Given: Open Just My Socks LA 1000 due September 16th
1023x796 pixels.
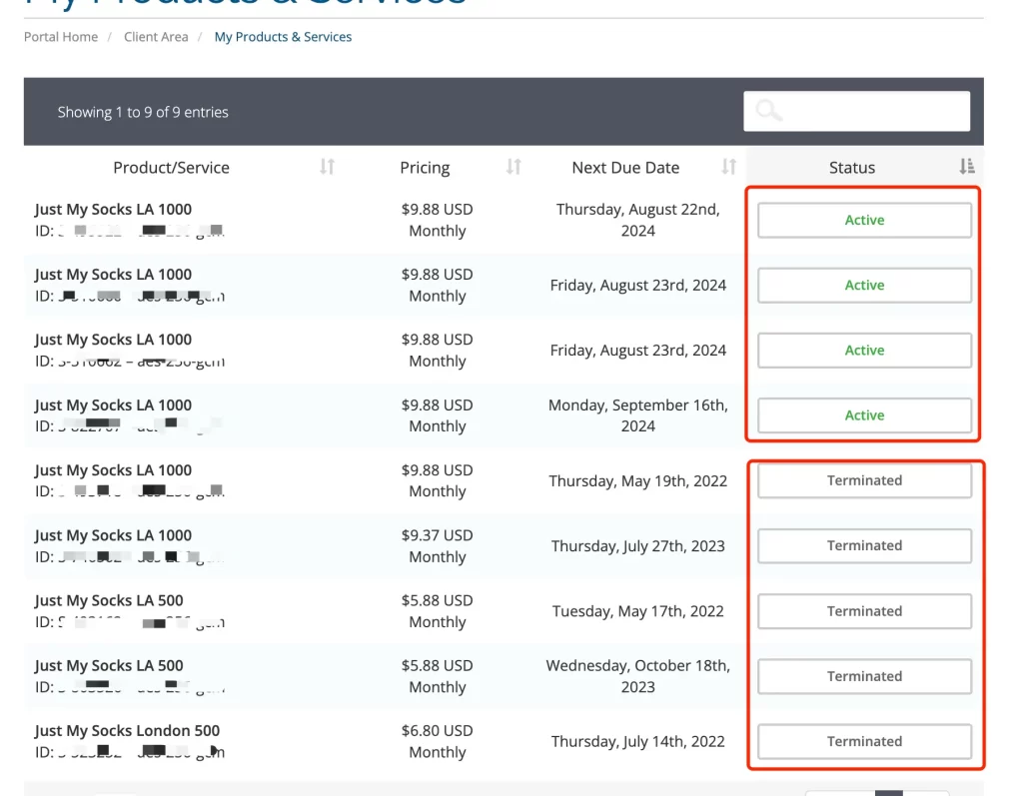Looking at the screenshot, I should (x=114, y=405).
